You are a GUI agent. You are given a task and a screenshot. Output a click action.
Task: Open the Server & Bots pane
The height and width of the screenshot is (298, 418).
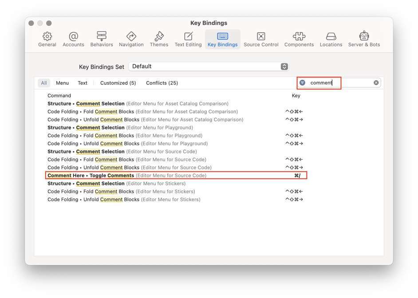[364, 39]
